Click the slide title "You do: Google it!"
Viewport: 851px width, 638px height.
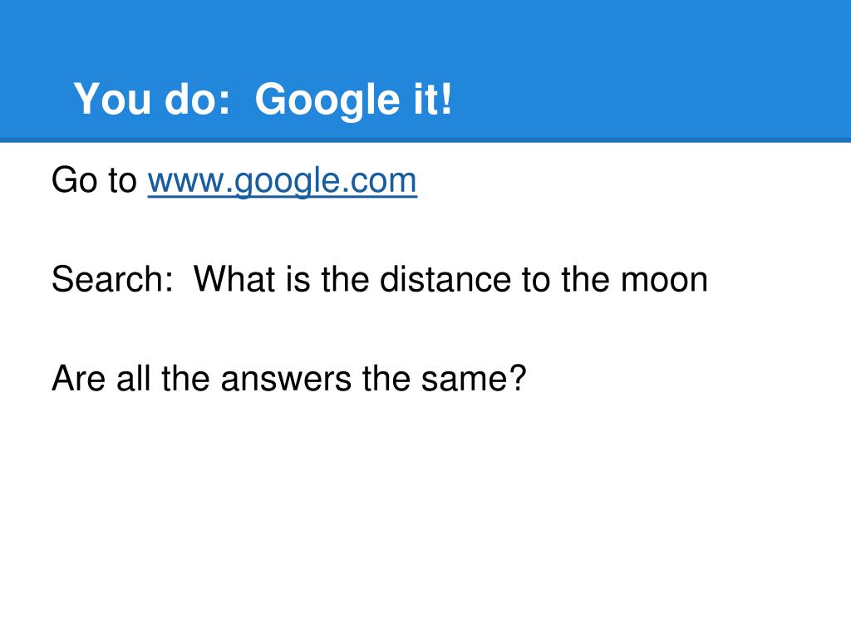tap(263, 100)
